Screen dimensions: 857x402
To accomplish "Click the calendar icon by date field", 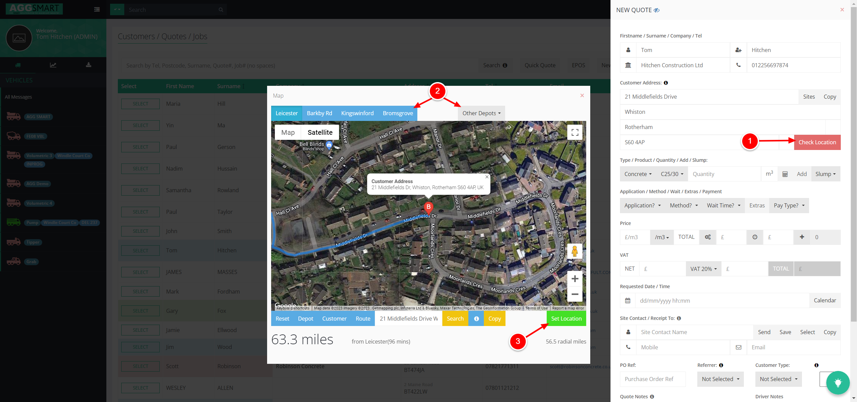I will pyautogui.click(x=628, y=300).
